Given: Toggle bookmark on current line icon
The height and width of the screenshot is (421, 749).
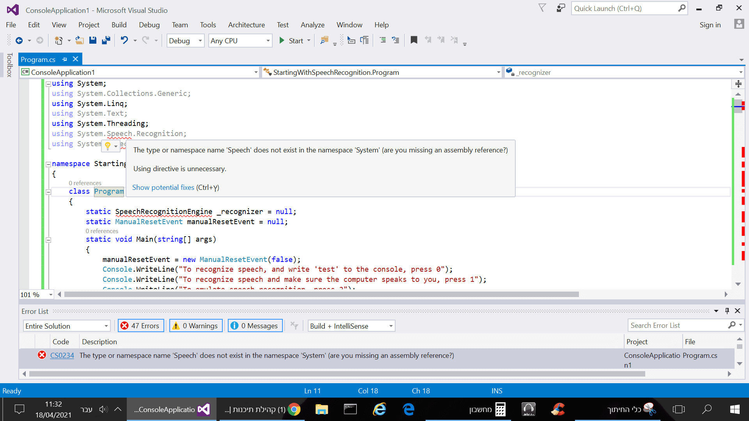Looking at the screenshot, I should pyautogui.click(x=414, y=40).
